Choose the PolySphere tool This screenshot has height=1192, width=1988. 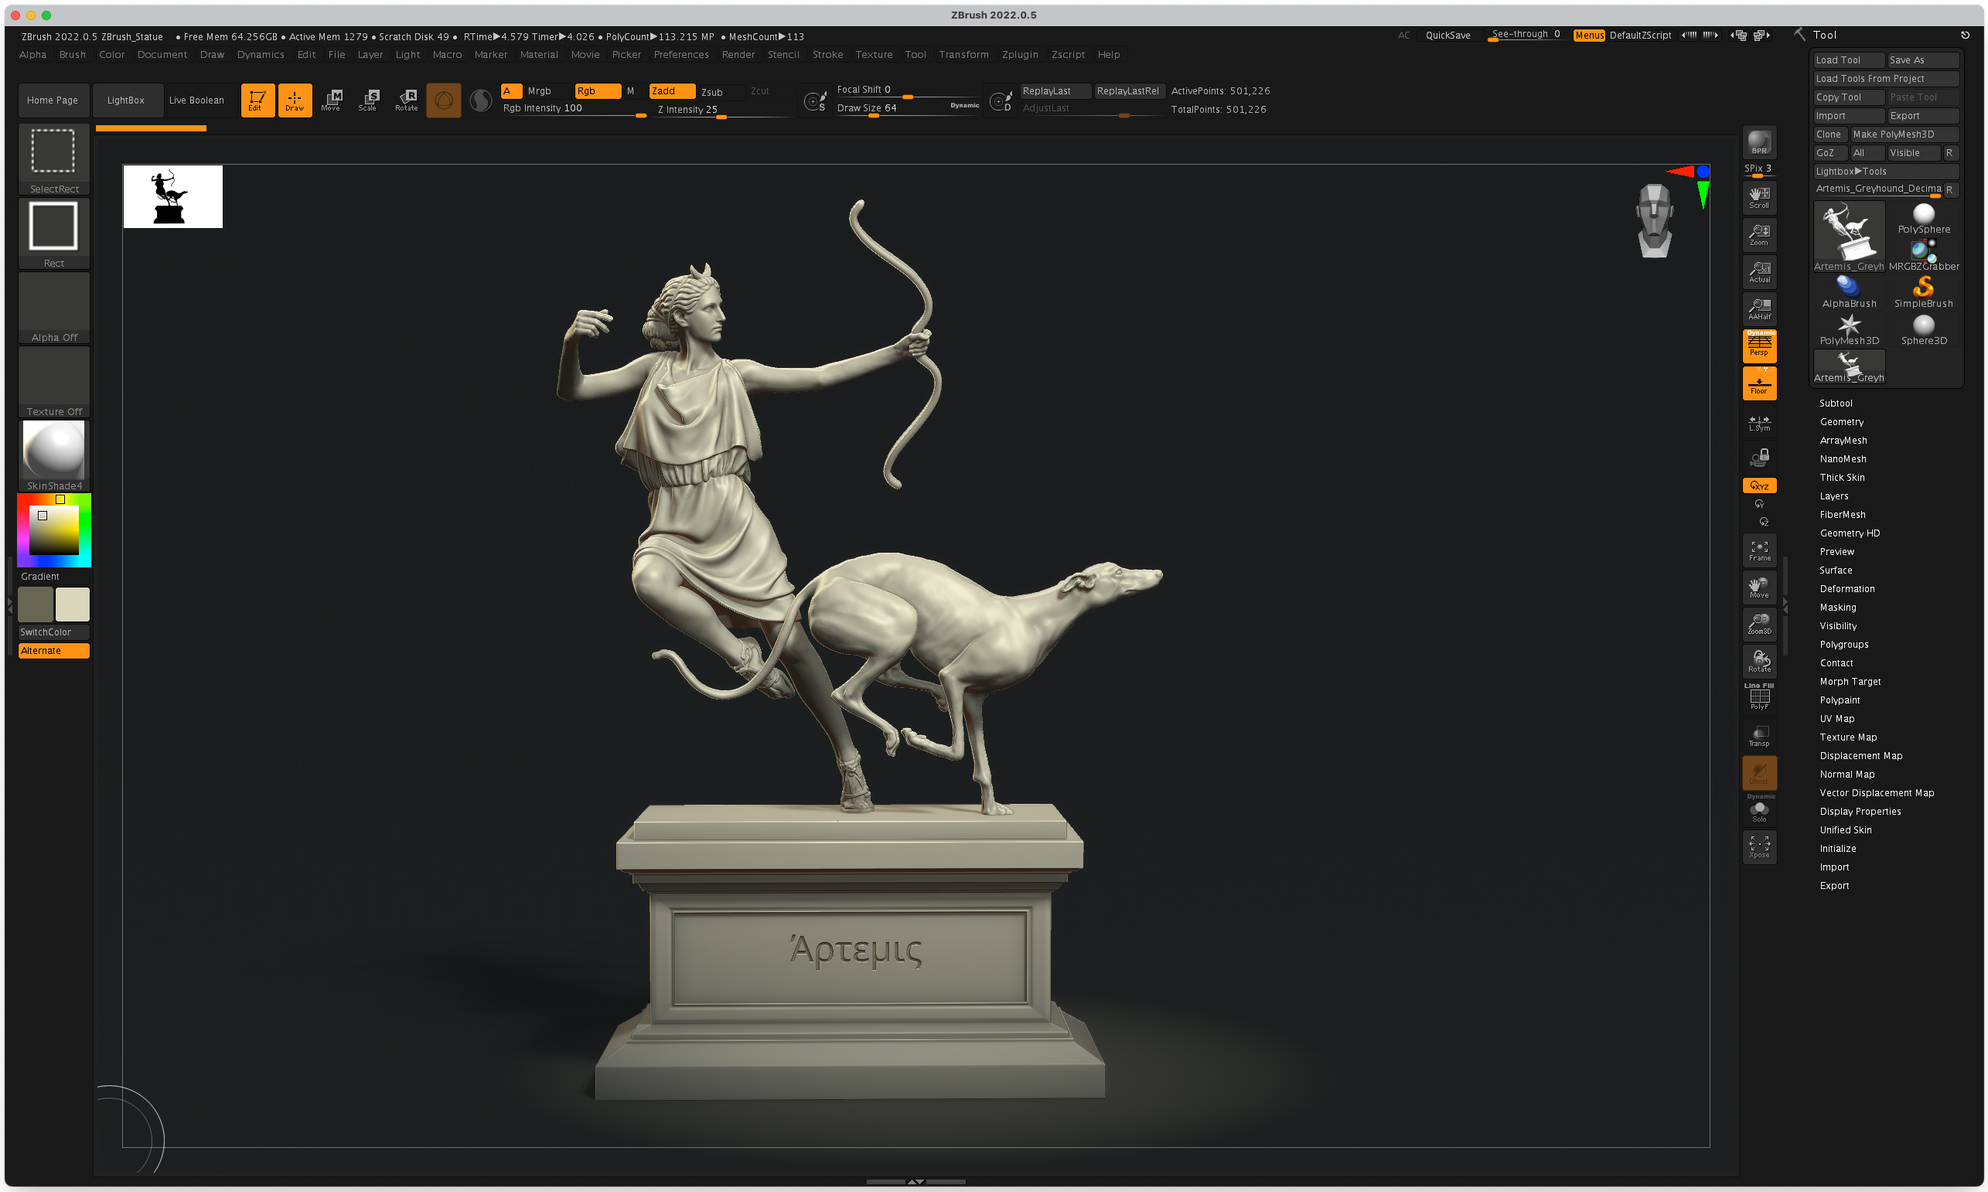pos(1923,218)
